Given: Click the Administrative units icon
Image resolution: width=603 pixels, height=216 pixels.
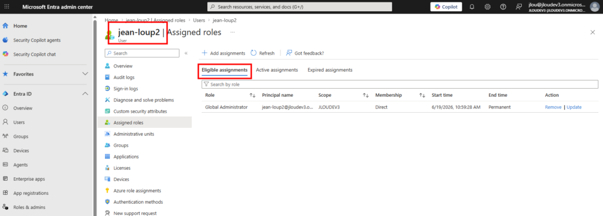Looking at the screenshot, I should [x=108, y=134].
